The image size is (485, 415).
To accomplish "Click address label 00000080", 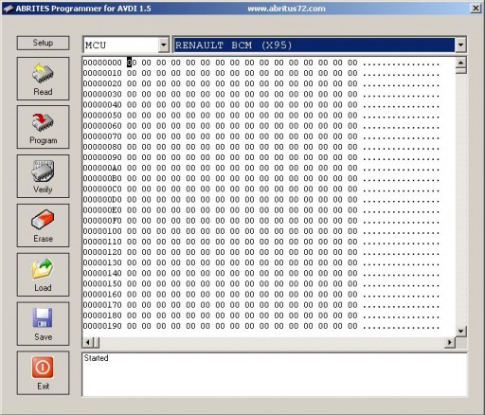I will click(x=102, y=147).
